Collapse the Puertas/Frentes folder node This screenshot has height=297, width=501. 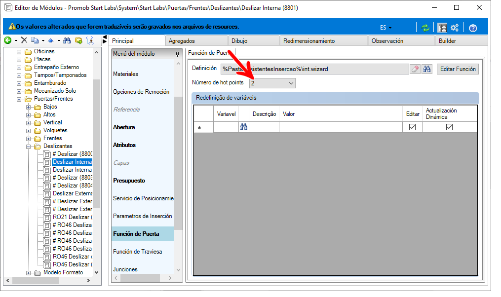19,99
